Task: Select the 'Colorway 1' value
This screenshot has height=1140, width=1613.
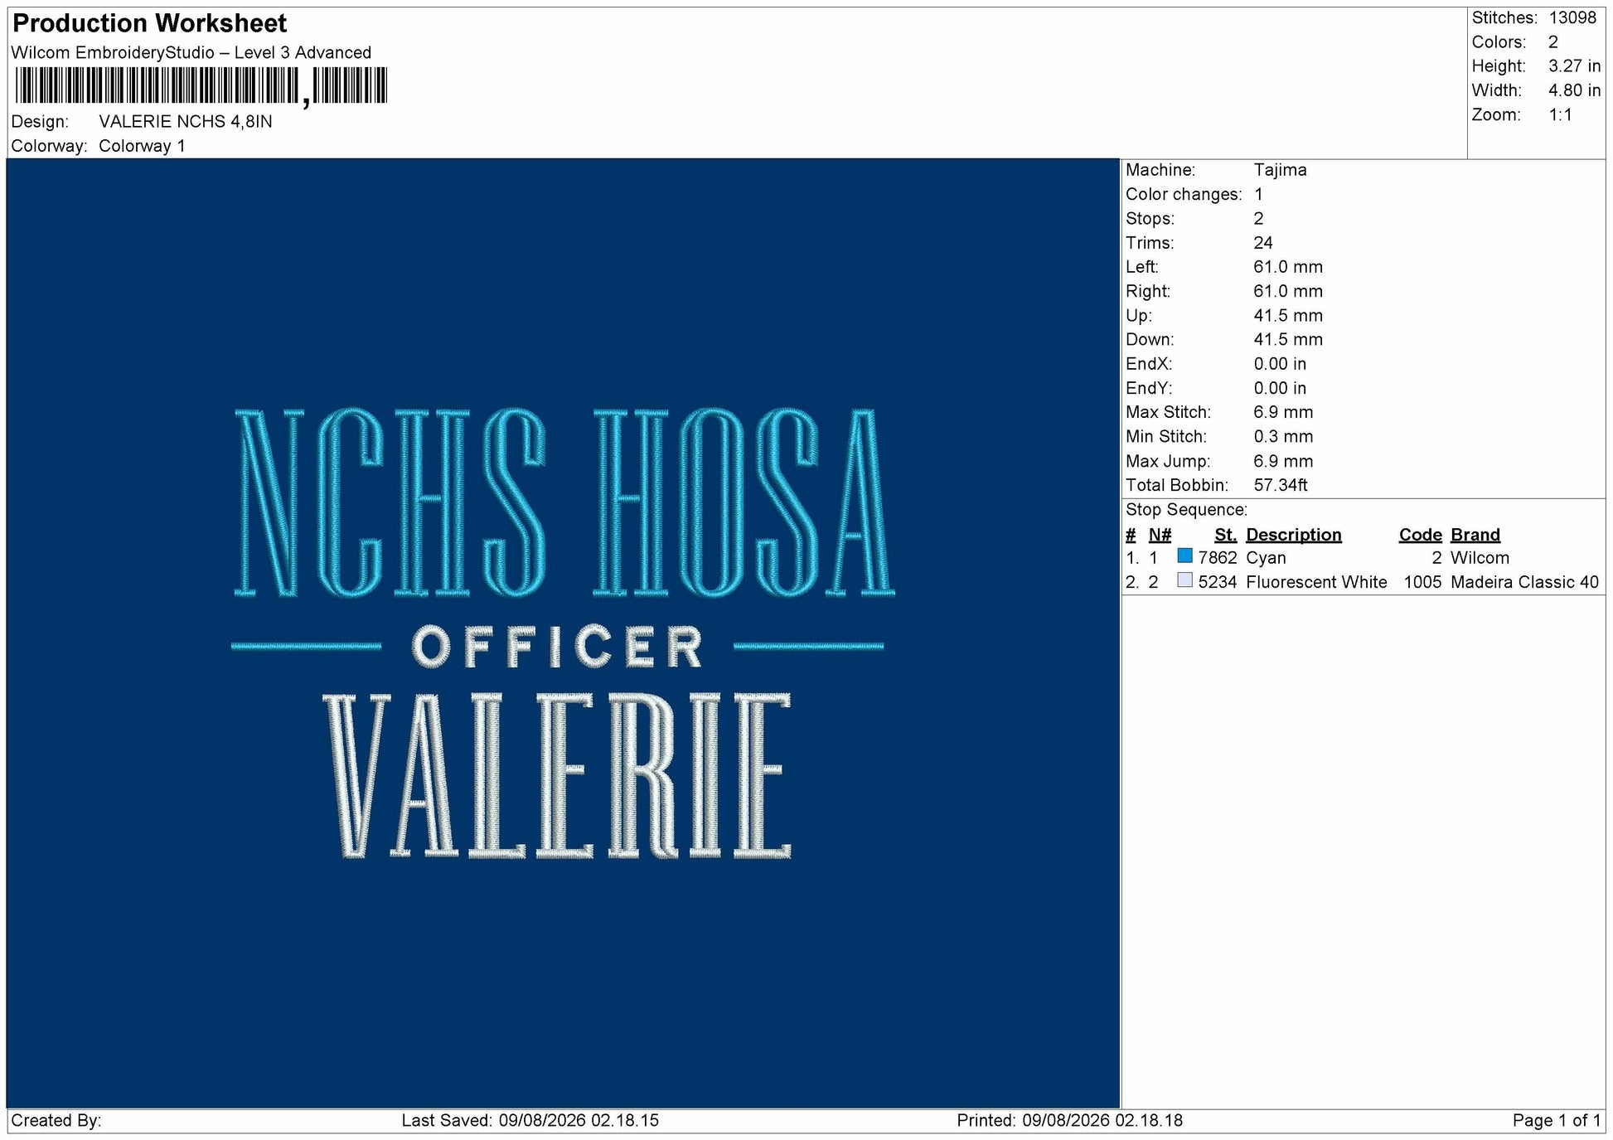Action: [x=142, y=146]
